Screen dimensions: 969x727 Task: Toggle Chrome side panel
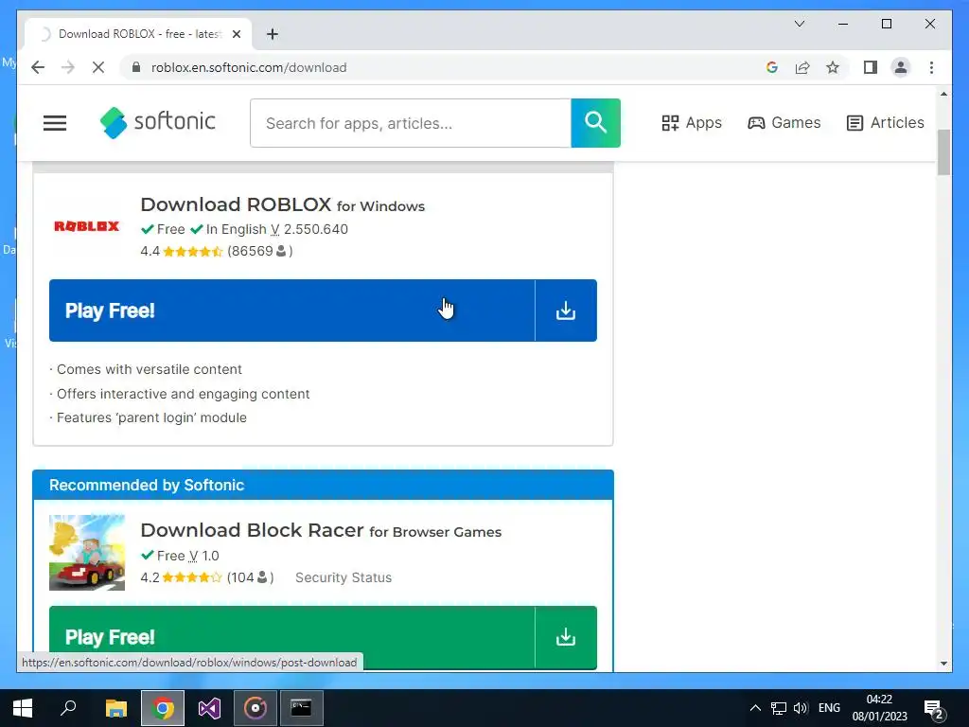871,67
